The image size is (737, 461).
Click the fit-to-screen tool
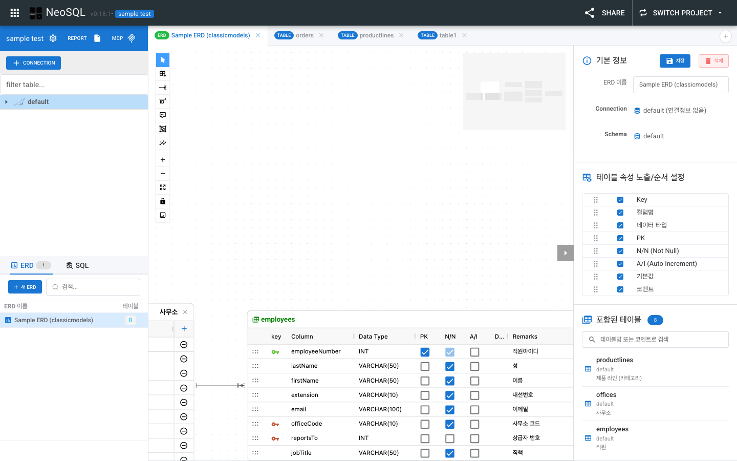pyautogui.click(x=163, y=187)
